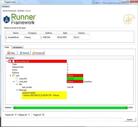
Task: Click the Version column header
Action: [82, 33]
